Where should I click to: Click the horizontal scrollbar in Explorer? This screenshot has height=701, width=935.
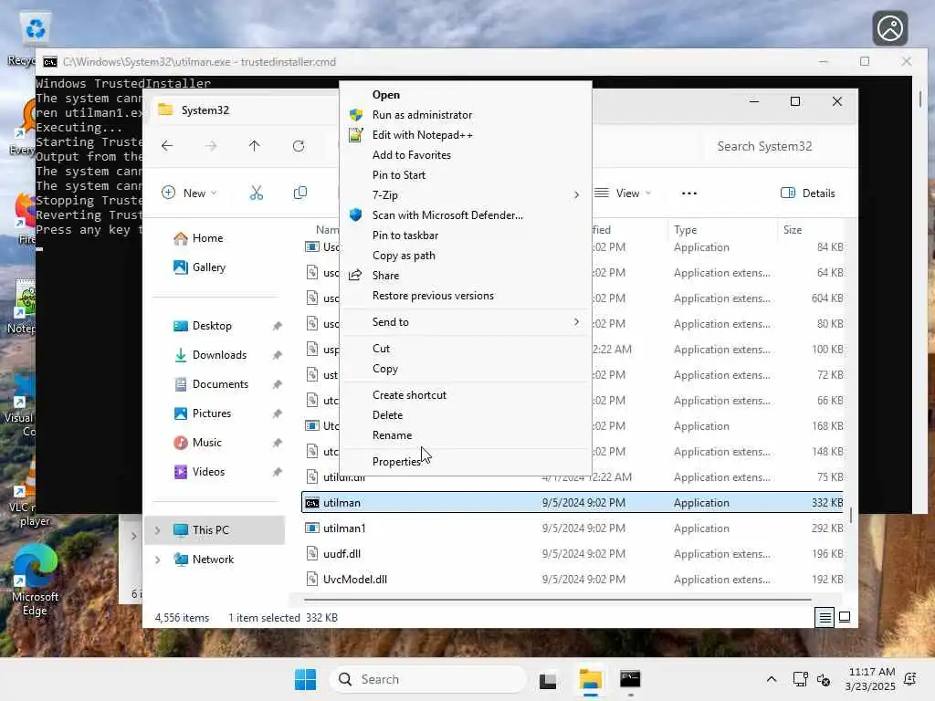point(558,600)
